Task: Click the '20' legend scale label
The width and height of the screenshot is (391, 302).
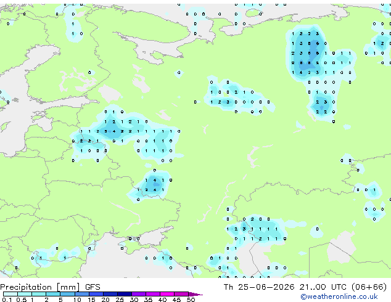Action: 105,300
